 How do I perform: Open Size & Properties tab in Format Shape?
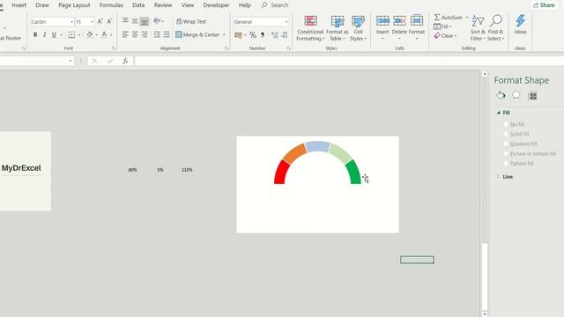532,96
